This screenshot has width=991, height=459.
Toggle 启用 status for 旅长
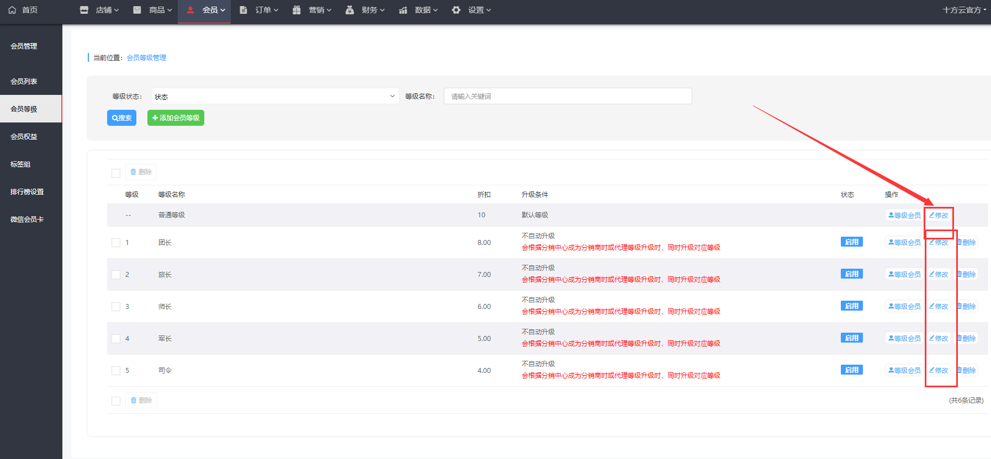tap(851, 274)
